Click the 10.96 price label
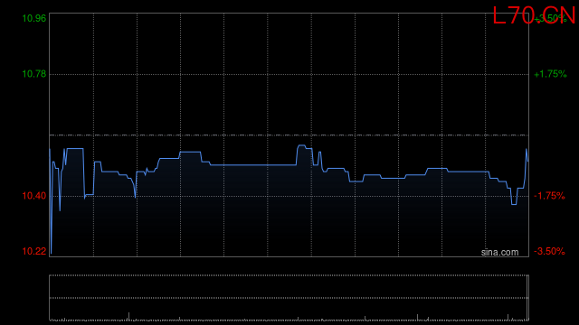The width and height of the screenshot is (579, 325). pyautogui.click(x=34, y=18)
